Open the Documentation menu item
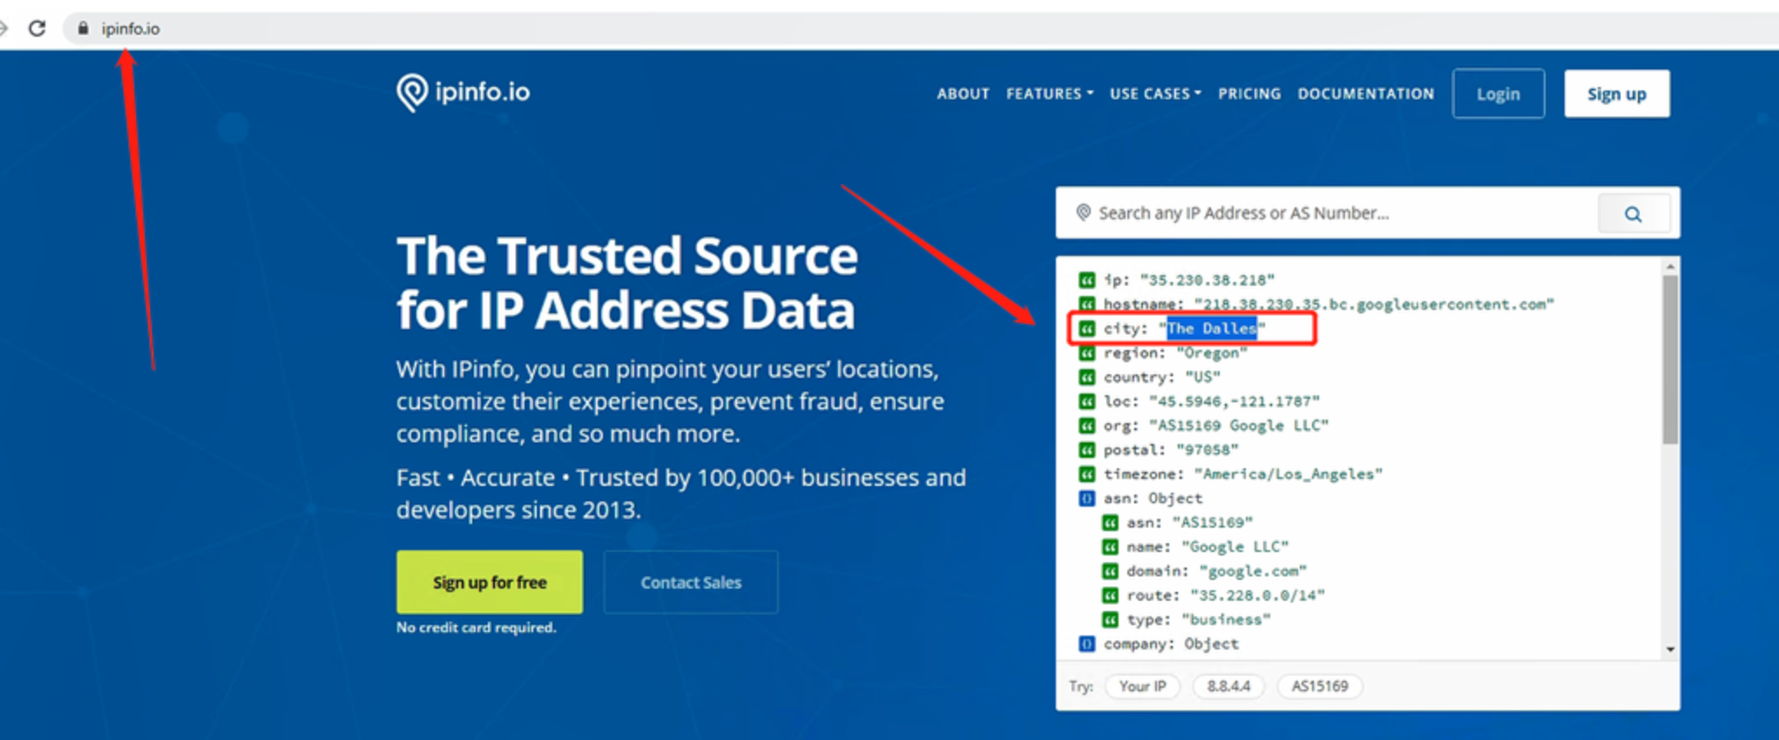This screenshot has height=740, width=1779. [1365, 93]
